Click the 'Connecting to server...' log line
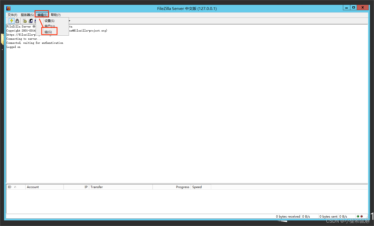The height and width of the screenshot is (226, 374). [24, 39]
